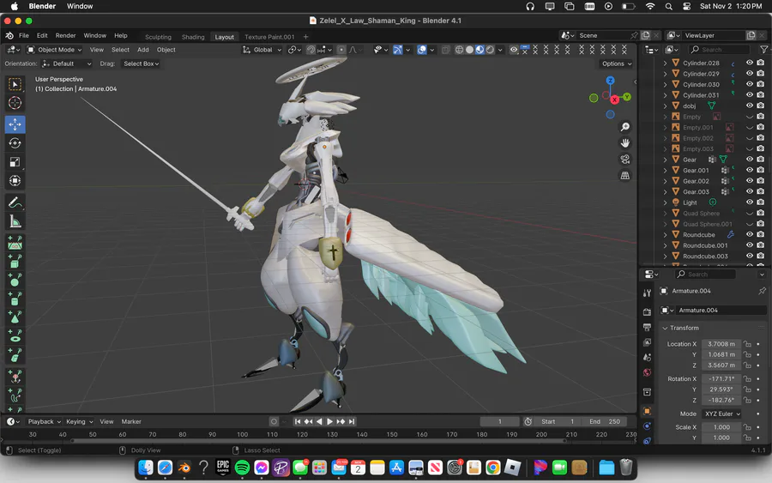Viewport: 772px width, 483px height.
Task: Open Finder from the Dock
Action: pos(146,468)
